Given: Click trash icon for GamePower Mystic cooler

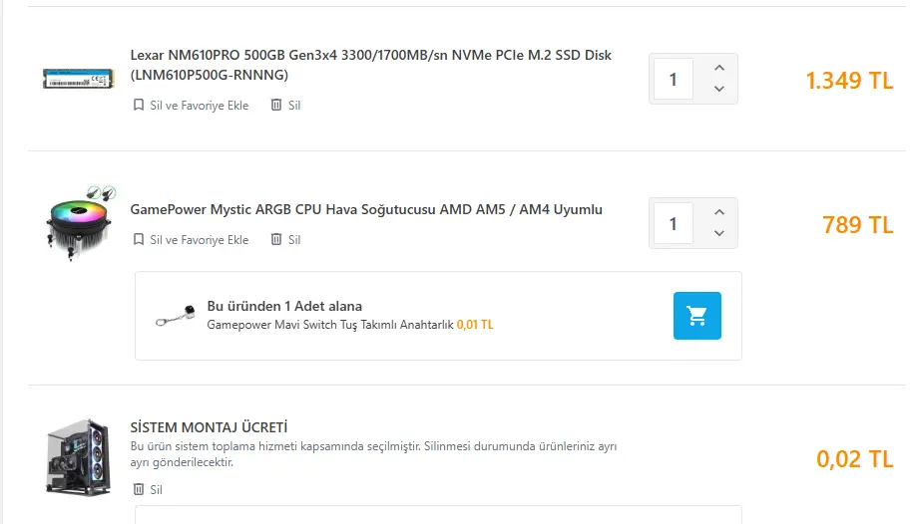Looking at the screenshot, I should coord(276,239).
